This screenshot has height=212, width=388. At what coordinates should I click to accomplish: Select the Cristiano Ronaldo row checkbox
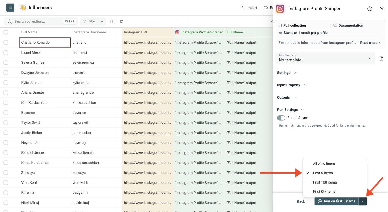(x=6, y=42)
